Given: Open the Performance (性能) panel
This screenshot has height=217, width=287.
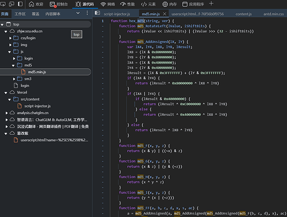Looking at the screenshot, I should pos(127,4).
